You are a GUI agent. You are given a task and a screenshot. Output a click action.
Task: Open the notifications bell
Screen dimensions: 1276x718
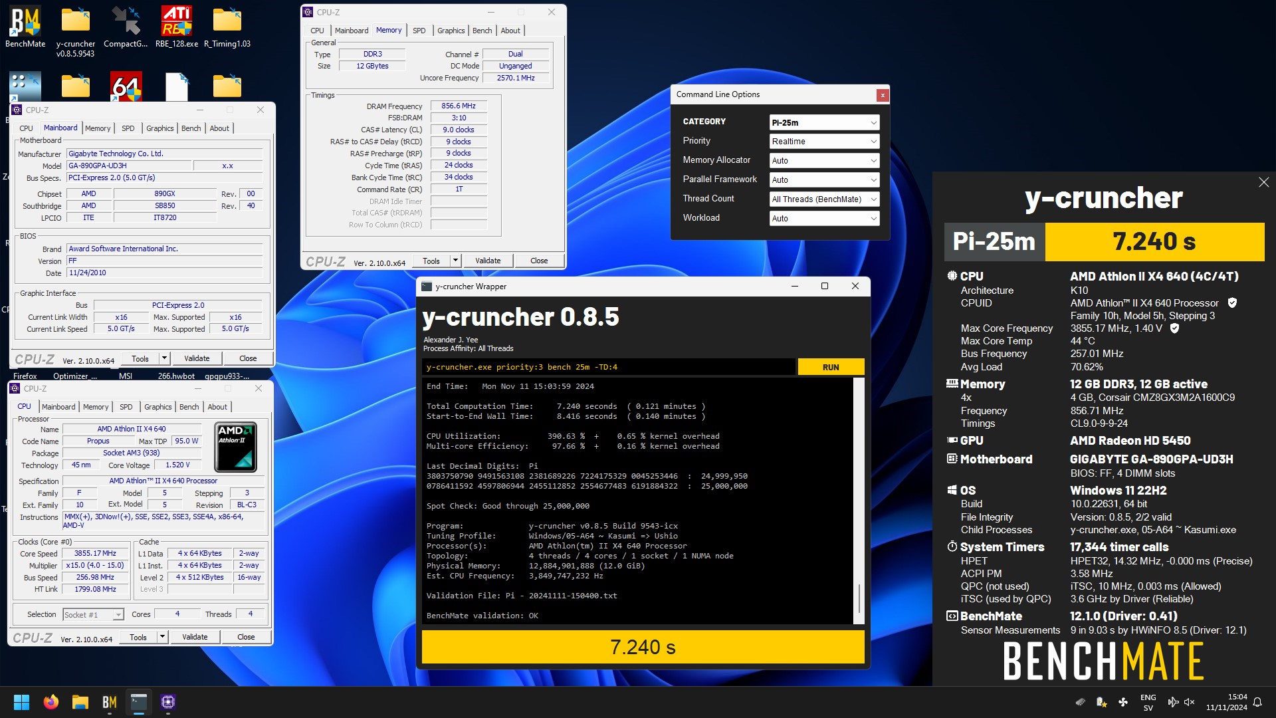(x=1257, y=702)
